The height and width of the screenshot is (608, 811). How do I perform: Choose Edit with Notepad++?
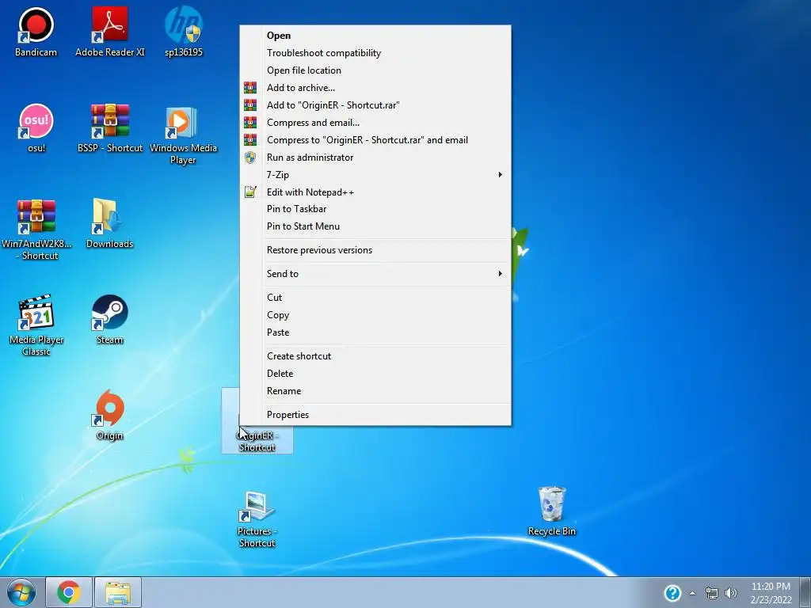pos(375,192)
